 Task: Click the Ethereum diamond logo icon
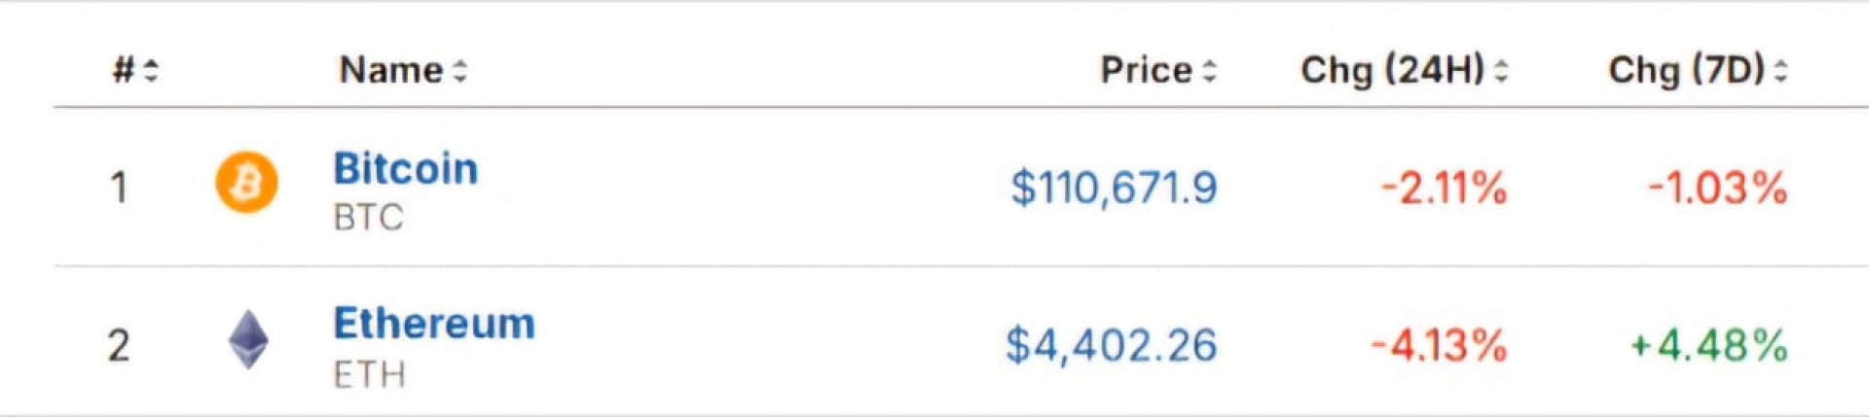coord(248,339)
